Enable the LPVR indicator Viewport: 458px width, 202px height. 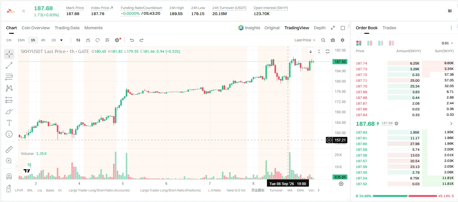(x=19, y=190)
